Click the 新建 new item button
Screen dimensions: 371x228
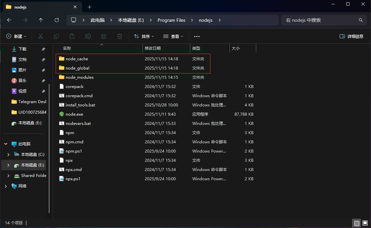coord(16,36)
